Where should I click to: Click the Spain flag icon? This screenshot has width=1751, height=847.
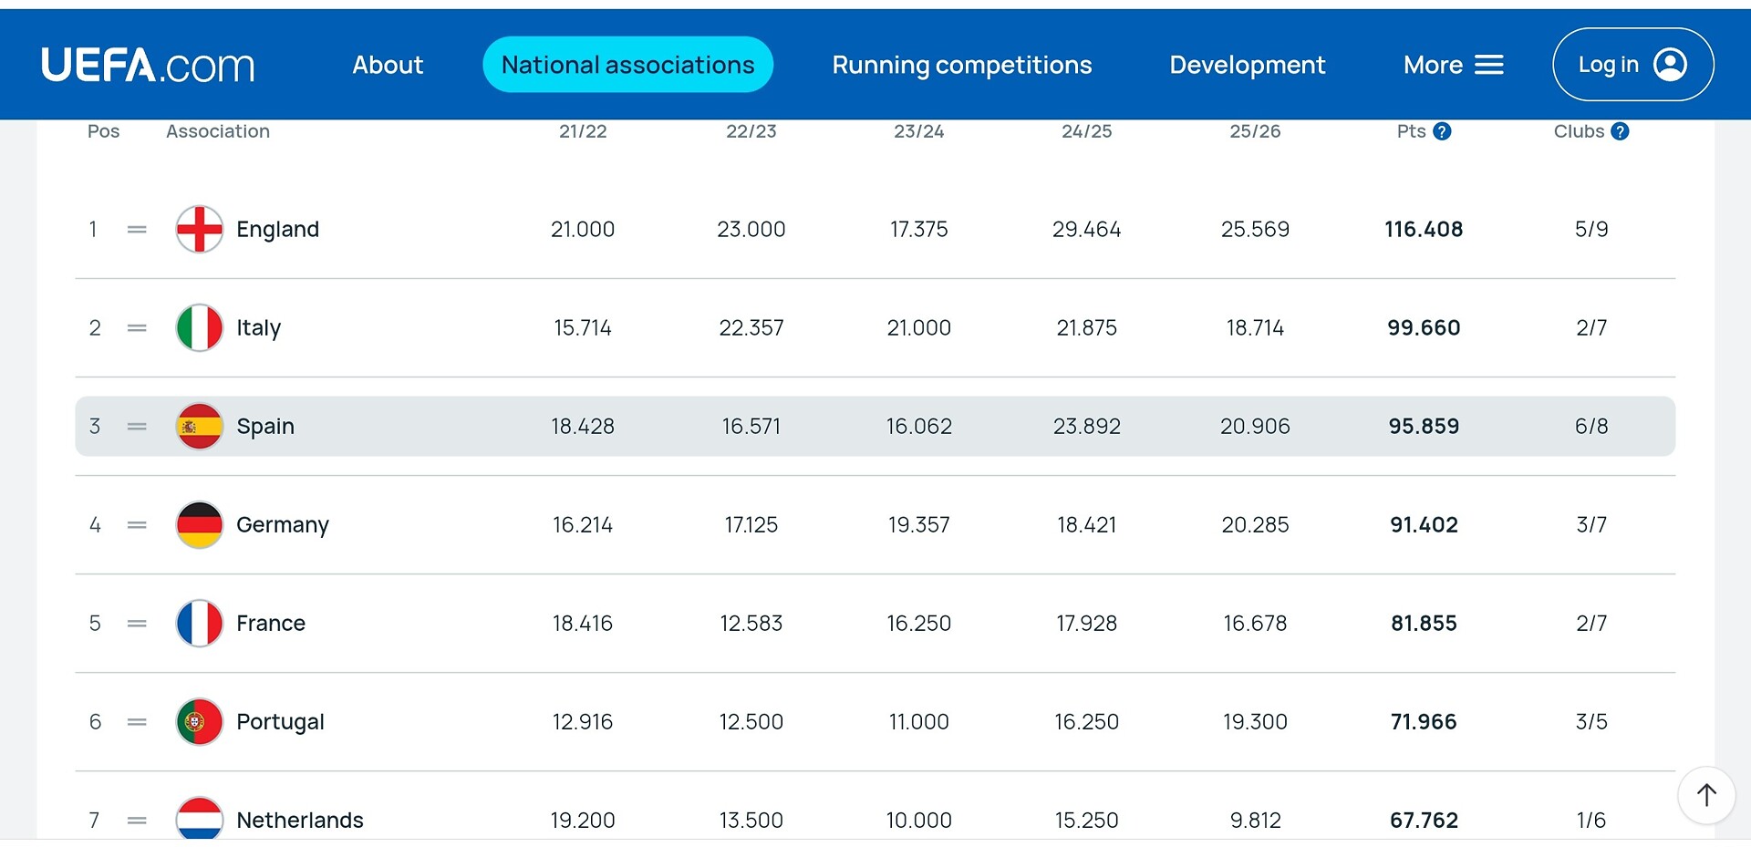199,426
